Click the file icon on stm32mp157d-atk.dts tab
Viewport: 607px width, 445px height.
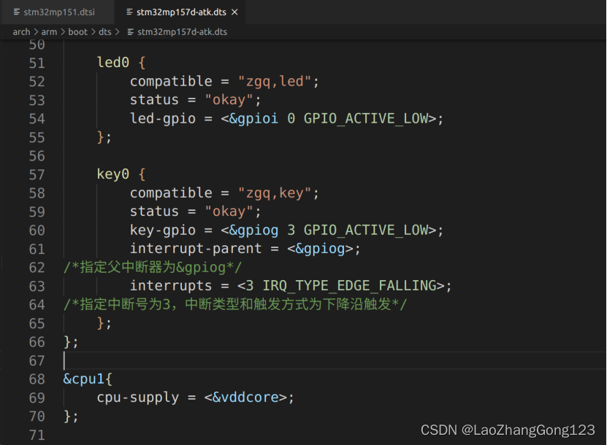[x=130, y=12]
